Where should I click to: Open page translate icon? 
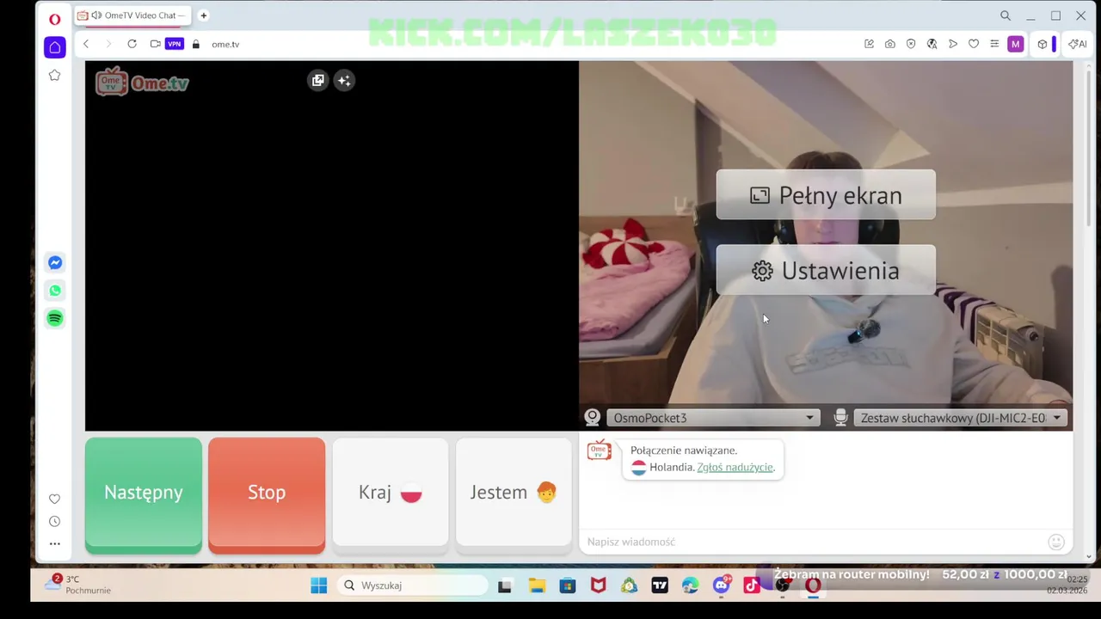tap(932, 44)
